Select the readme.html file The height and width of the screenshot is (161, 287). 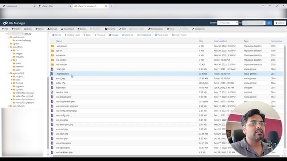[167, 92]
